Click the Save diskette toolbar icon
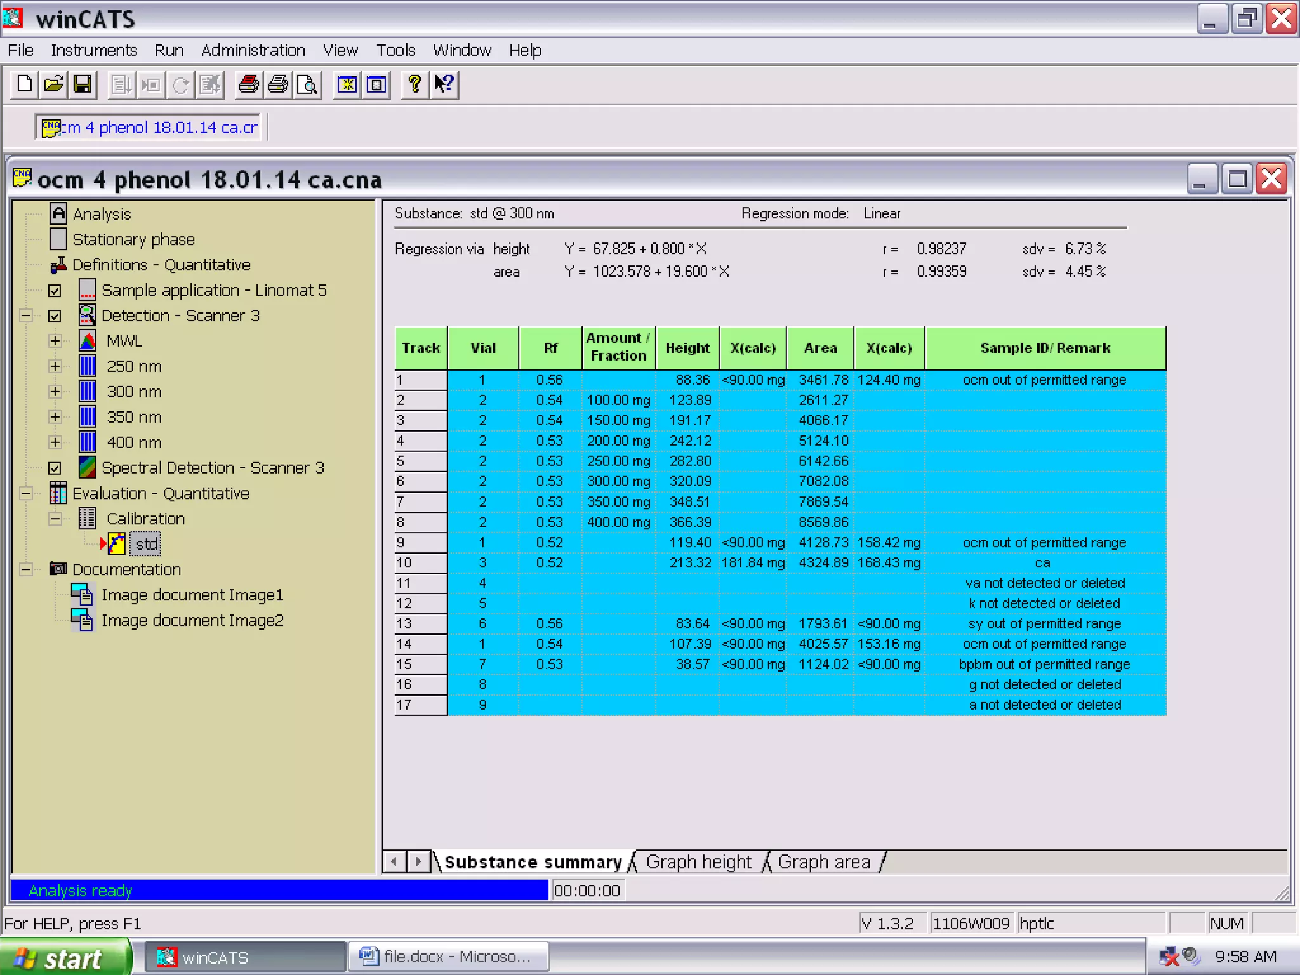The height and width of the screenshot is (975, 1300). [x=83, y=84]
